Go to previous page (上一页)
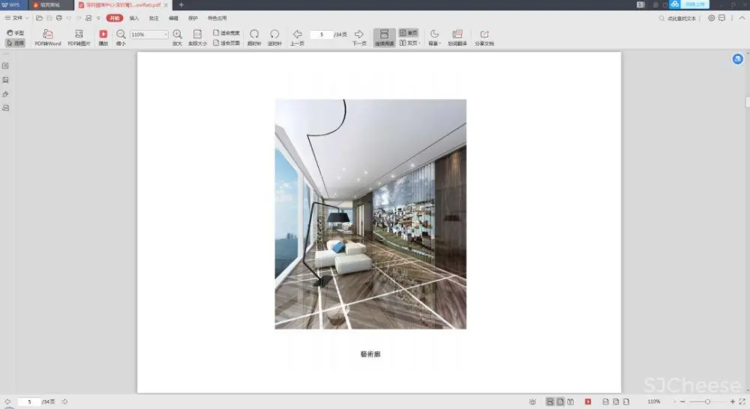The image size is (750, 409). point(297,37)
